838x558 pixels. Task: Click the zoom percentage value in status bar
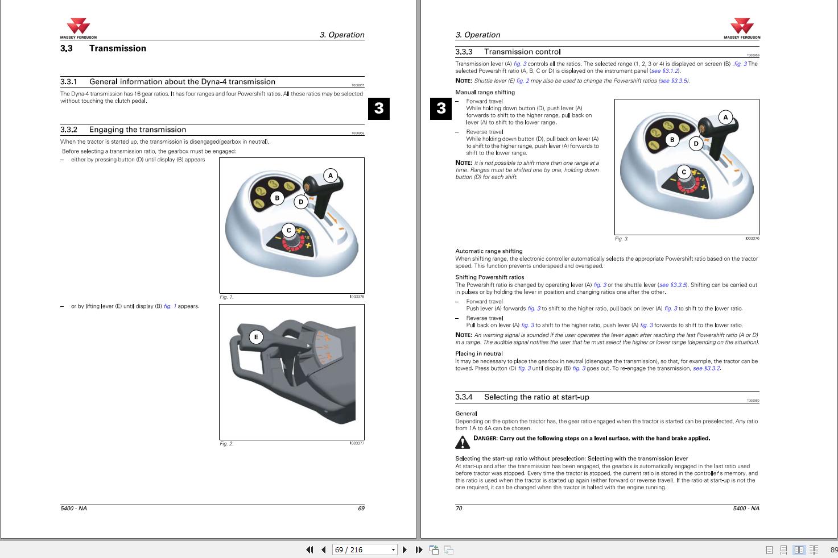point(833,549)
